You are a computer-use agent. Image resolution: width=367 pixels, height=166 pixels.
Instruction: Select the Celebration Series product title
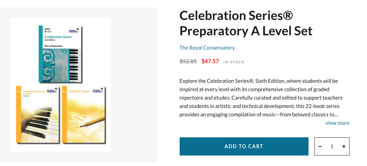pos(246,23)
